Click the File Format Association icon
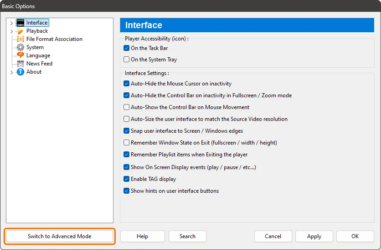Viewport: 381px width, 250px height. [21, 39]
